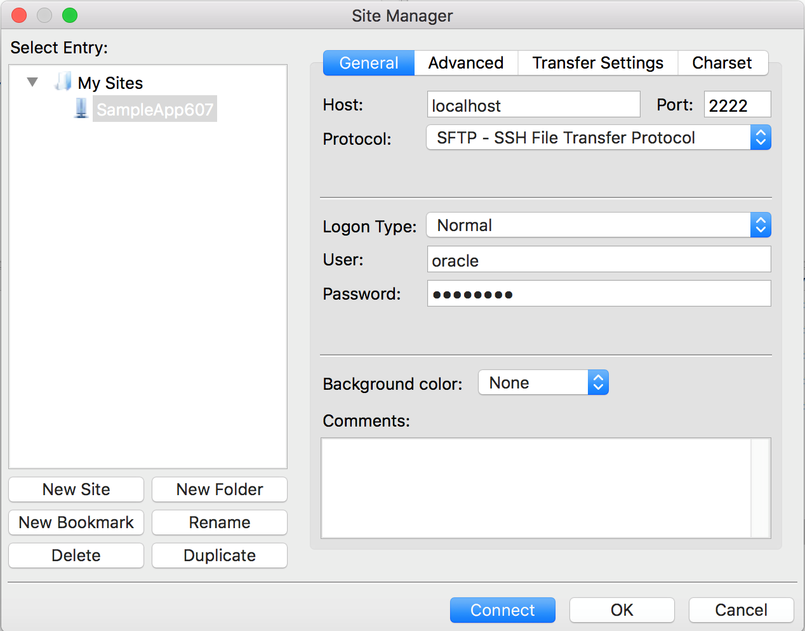Click the My Sites folder icon
The width and height of the screenshot is (805, 631).
tap(62, 82)
